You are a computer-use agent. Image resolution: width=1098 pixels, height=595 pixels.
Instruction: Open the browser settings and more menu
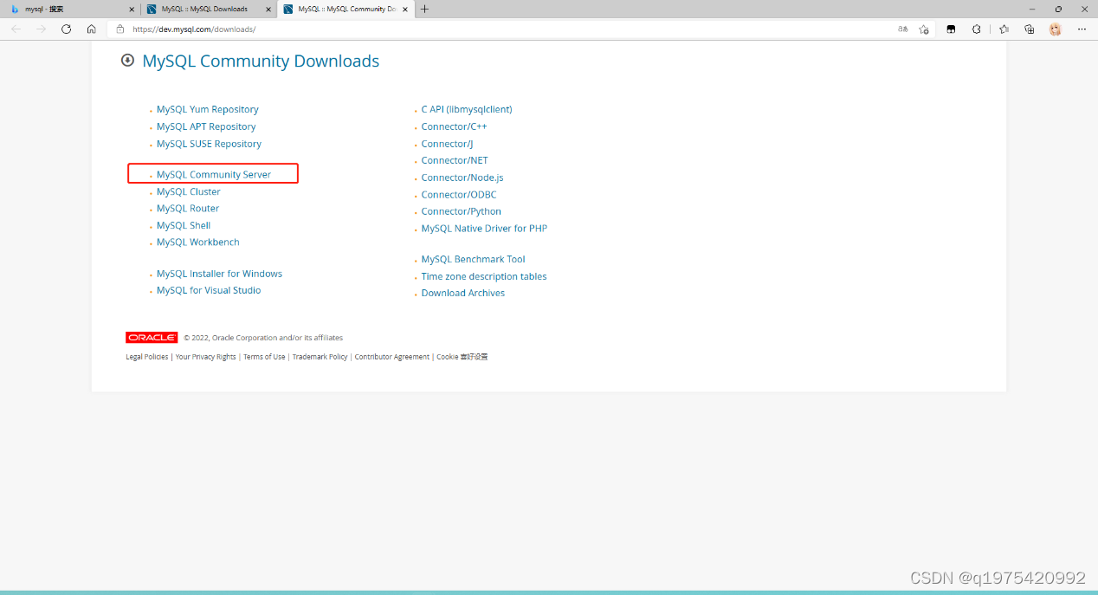coord(1082,29)
